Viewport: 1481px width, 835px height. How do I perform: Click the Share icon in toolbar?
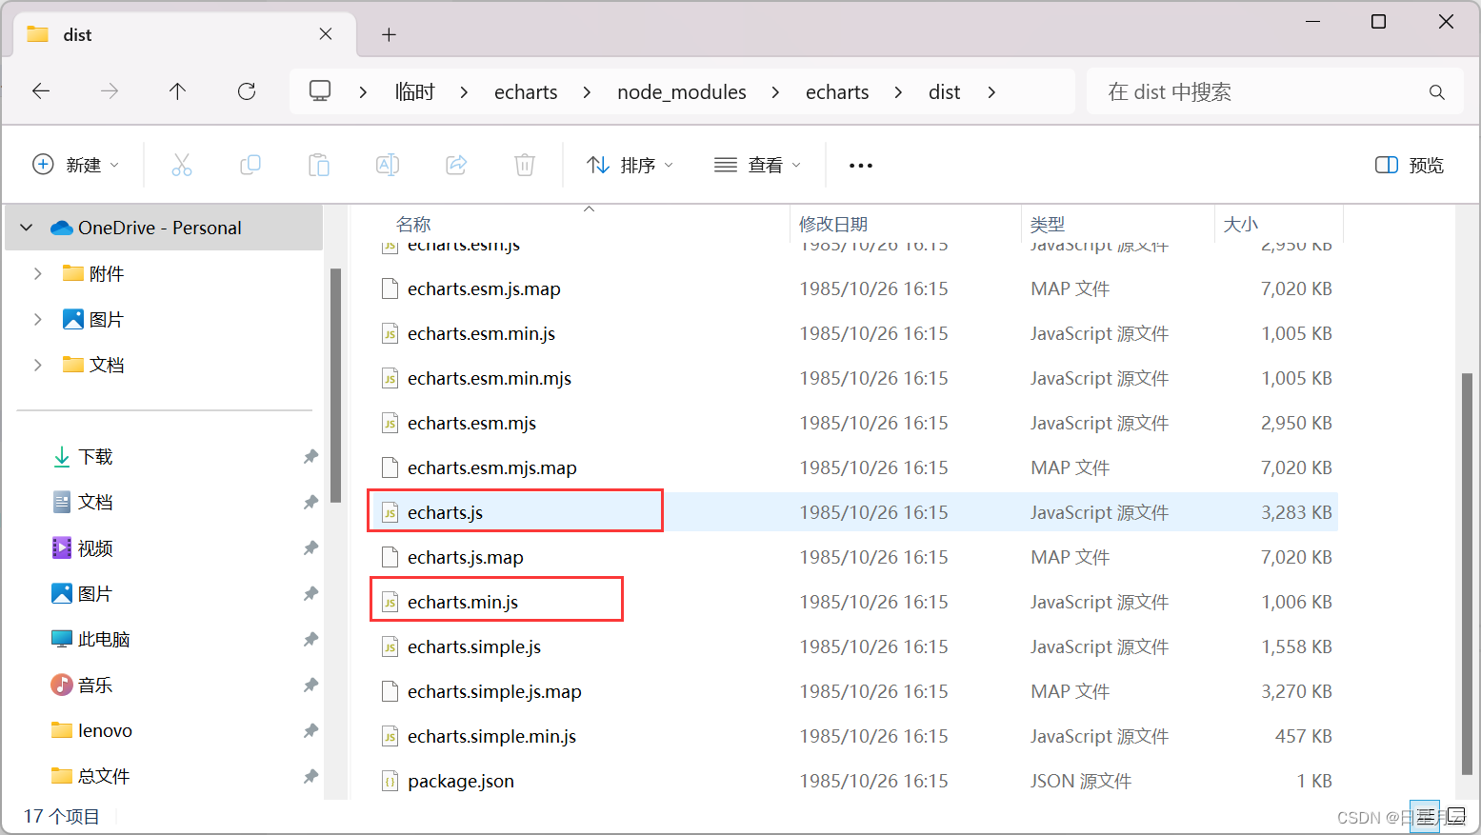click(x=456, y=165)
